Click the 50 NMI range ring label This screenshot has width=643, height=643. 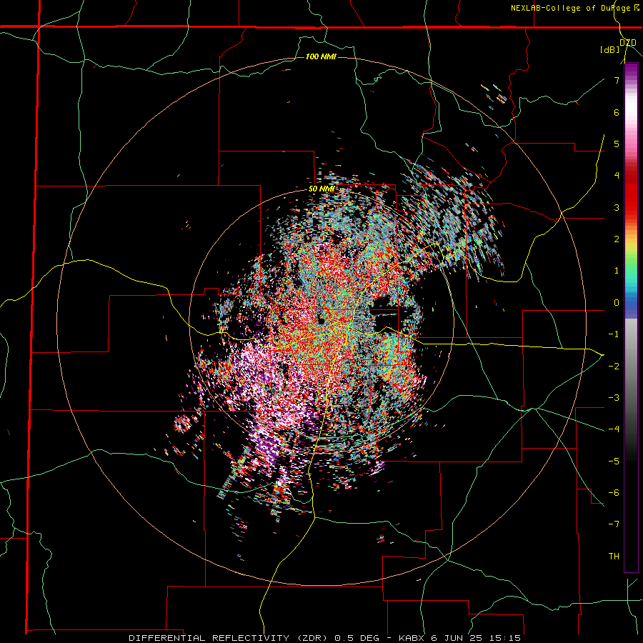point(321,189)
